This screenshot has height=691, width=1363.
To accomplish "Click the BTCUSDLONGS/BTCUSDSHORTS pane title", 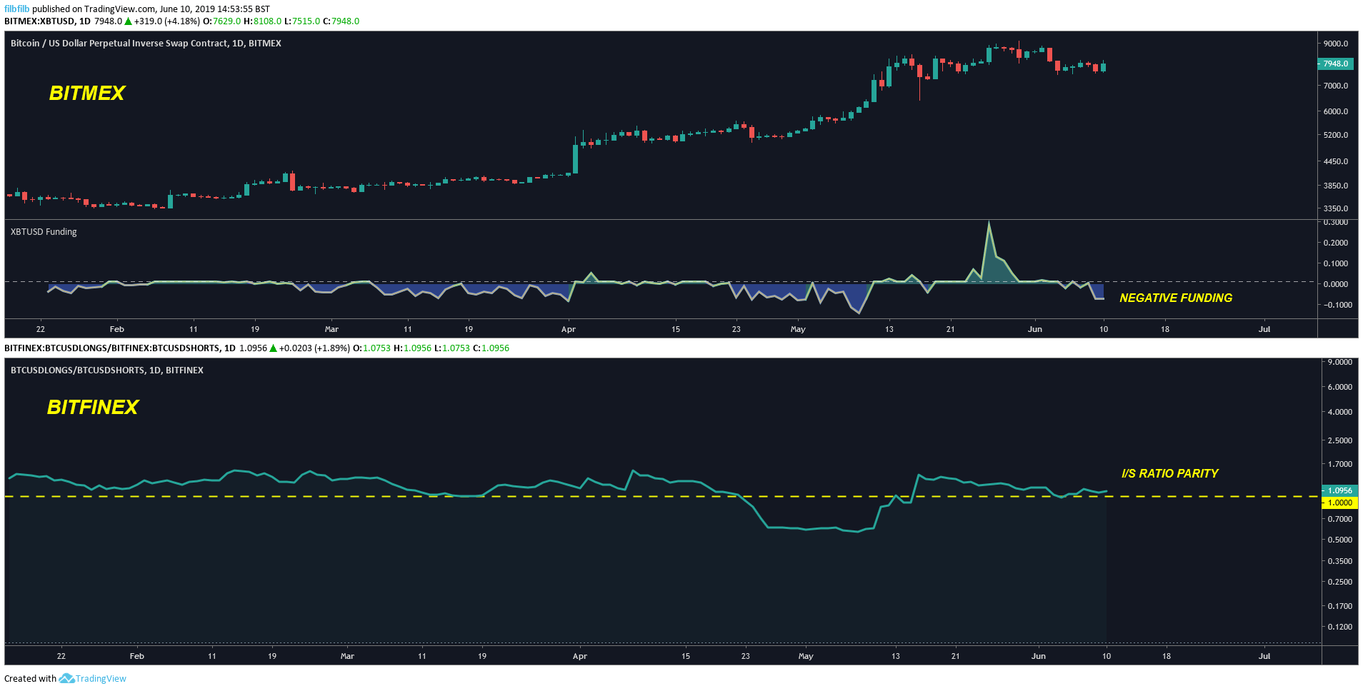I will [x=107, y=370].
